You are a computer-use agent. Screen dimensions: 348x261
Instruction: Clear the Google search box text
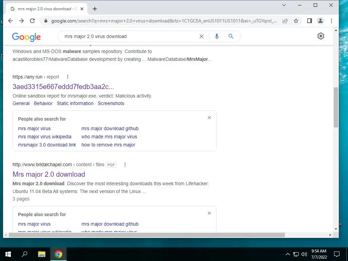click(x=202, y=36)
